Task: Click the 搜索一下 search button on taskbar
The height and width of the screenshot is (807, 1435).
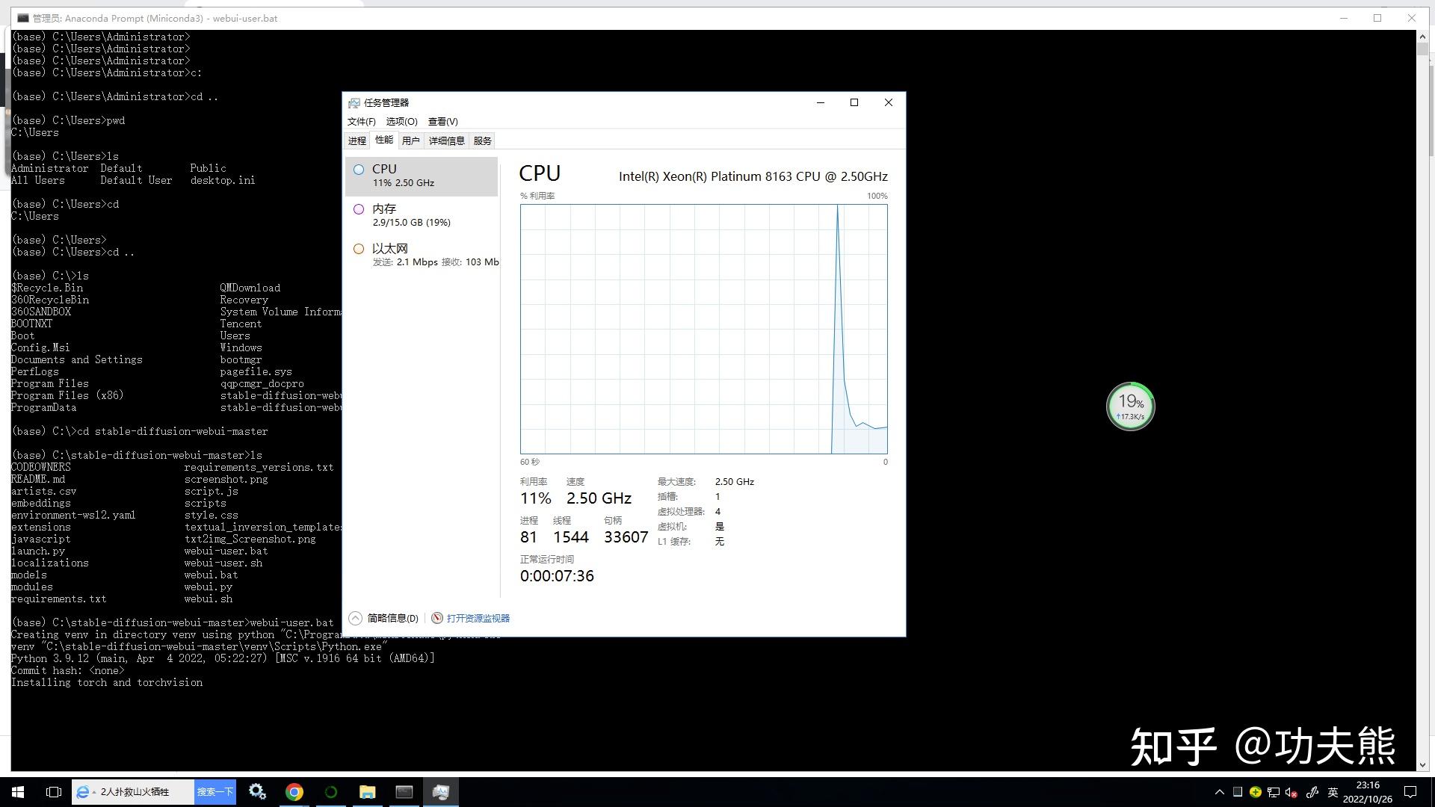Action: (215, 792)
